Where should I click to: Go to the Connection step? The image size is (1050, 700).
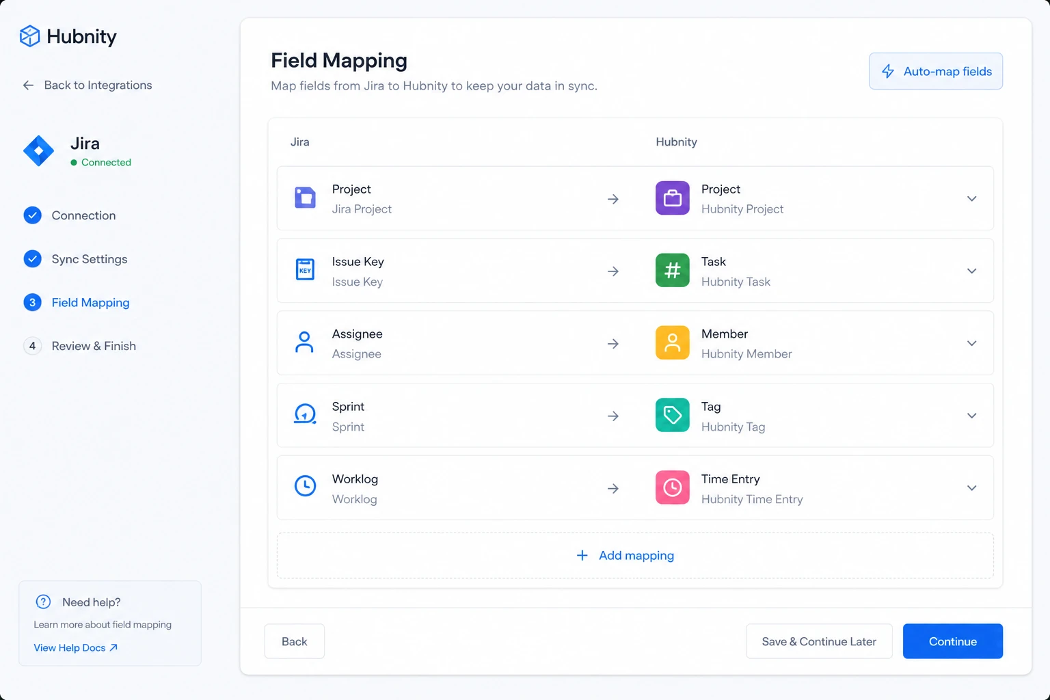[x=70, y=215]
